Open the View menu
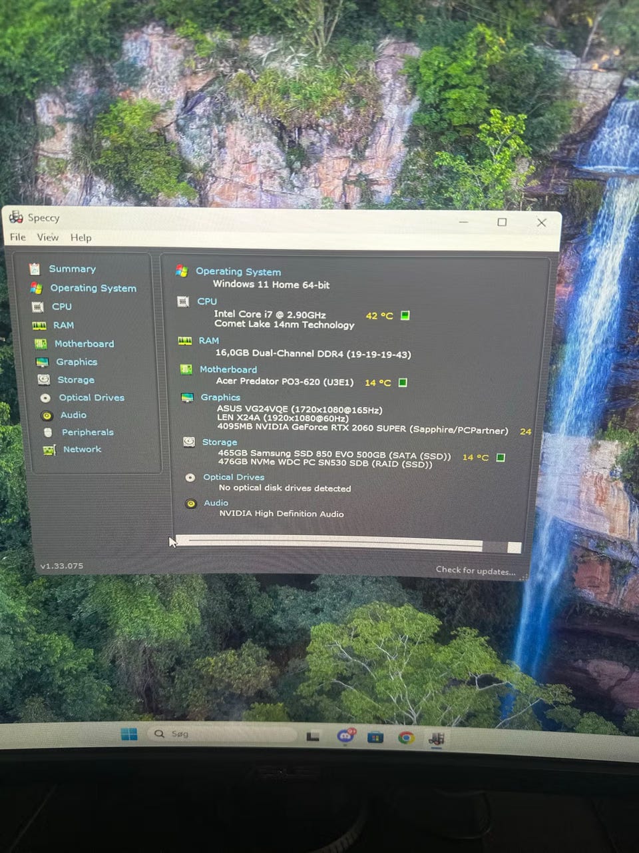639x853 pixels. pos(47,237)
